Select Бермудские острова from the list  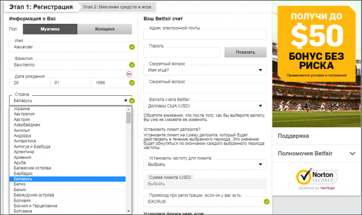click(x=67, y=195)
